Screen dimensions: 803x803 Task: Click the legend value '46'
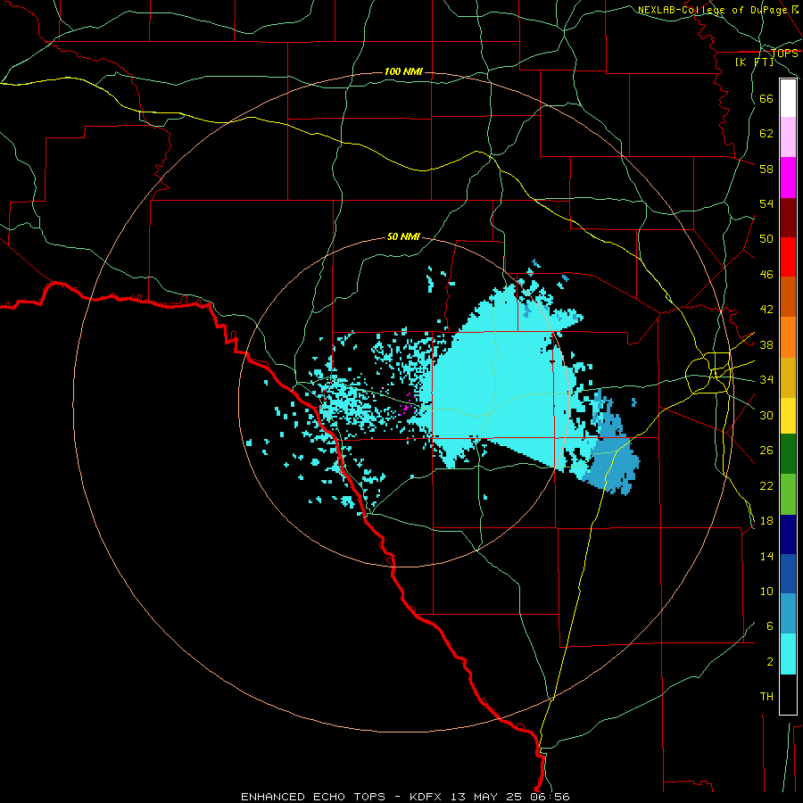pyautogui.click(x=766, y=275)
